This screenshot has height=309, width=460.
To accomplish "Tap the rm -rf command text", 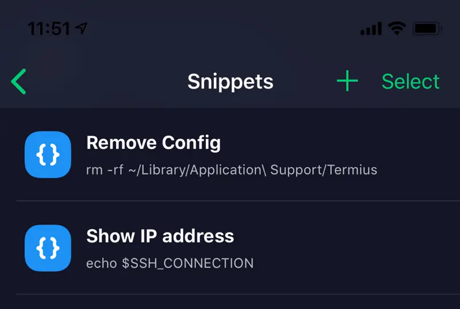I will (232, 170).
